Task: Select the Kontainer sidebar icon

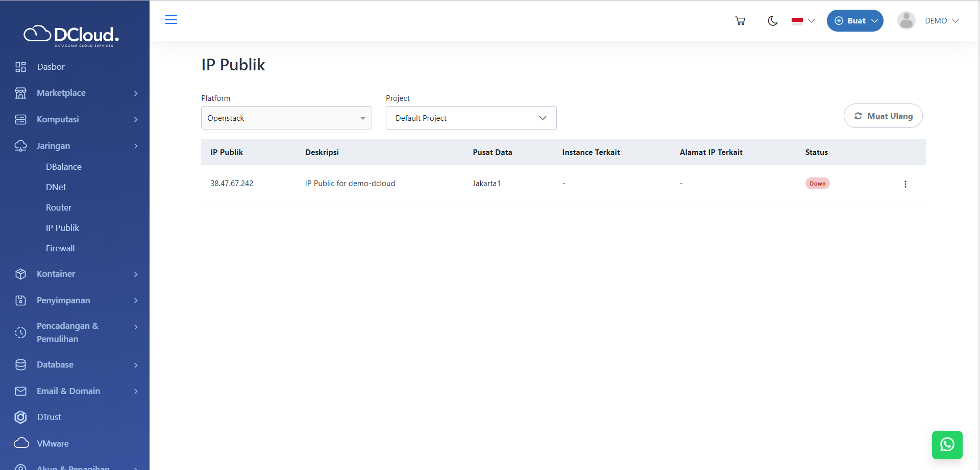Action: point(20,274)
